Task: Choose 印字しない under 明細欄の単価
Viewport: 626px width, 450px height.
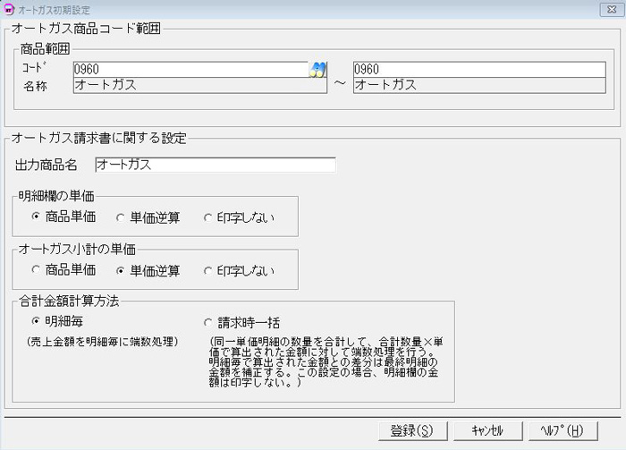Action: [x=208, y=217]
